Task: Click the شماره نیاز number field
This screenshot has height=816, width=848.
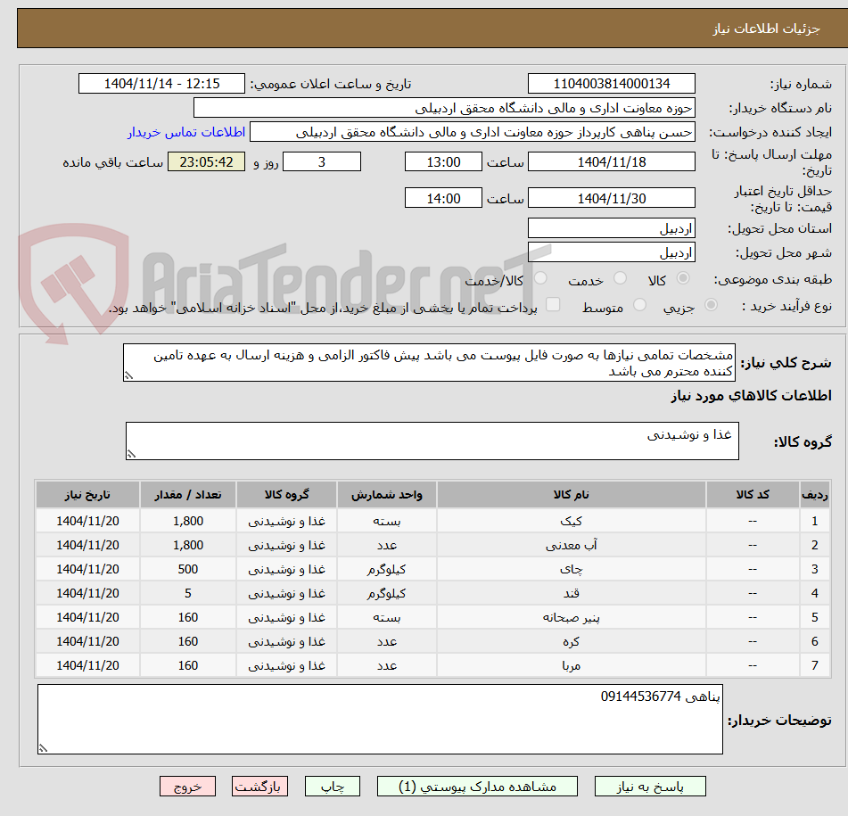Action: click(x=611, y=84)
